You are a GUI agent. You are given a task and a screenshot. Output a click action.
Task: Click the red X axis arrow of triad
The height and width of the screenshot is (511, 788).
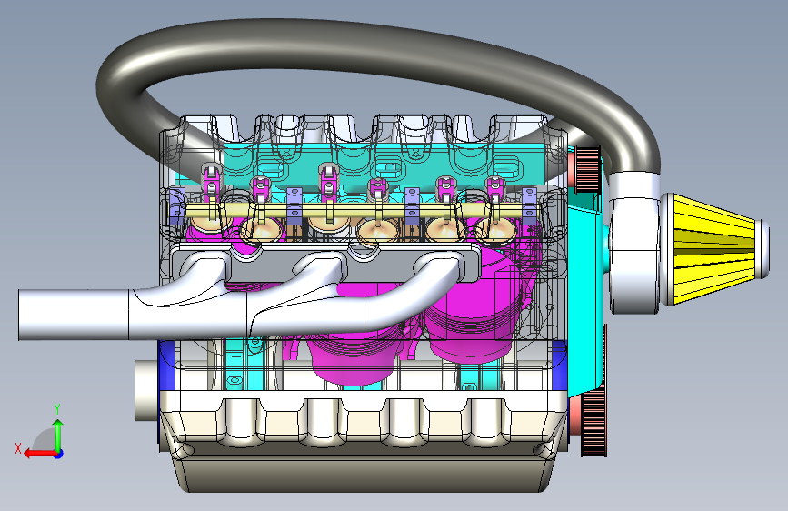click(x=40, y=453)
